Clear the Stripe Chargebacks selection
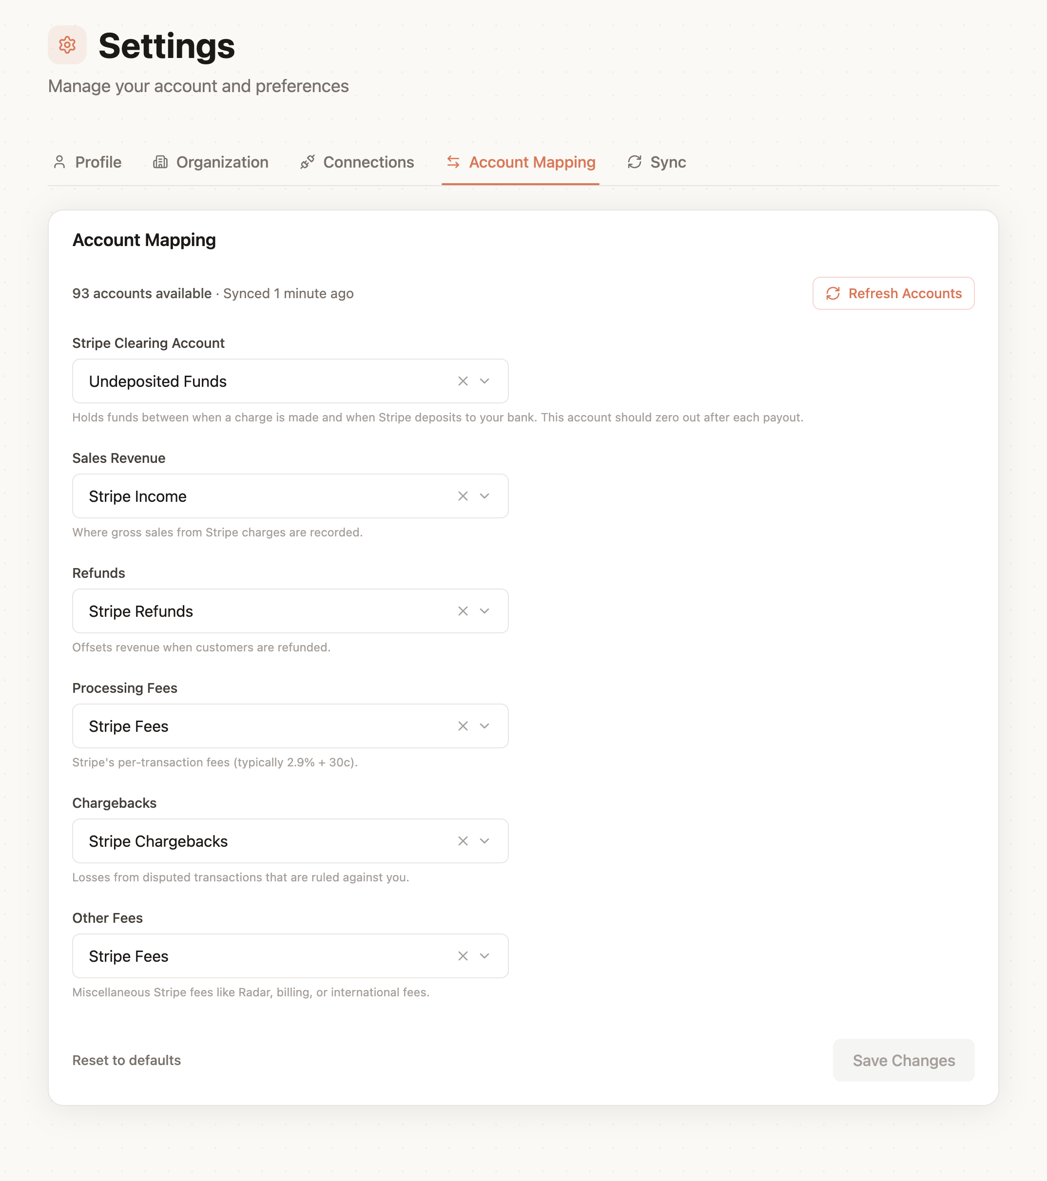Viewport: 1047px width, 1181px height. pyautogui.click(x=463, y=840)
